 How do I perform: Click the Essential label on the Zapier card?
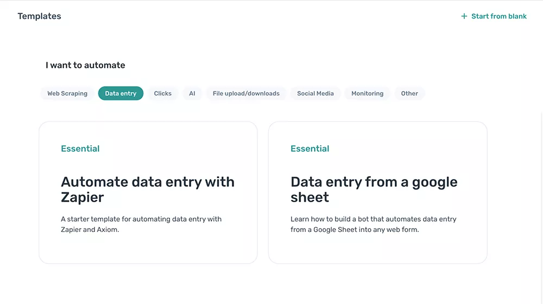point(80,148)
